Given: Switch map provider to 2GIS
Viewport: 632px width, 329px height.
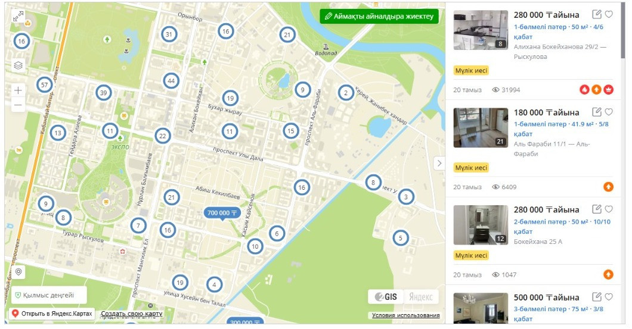Looking at the screenshot, I should pyautogui.click(x=385, y=297).
